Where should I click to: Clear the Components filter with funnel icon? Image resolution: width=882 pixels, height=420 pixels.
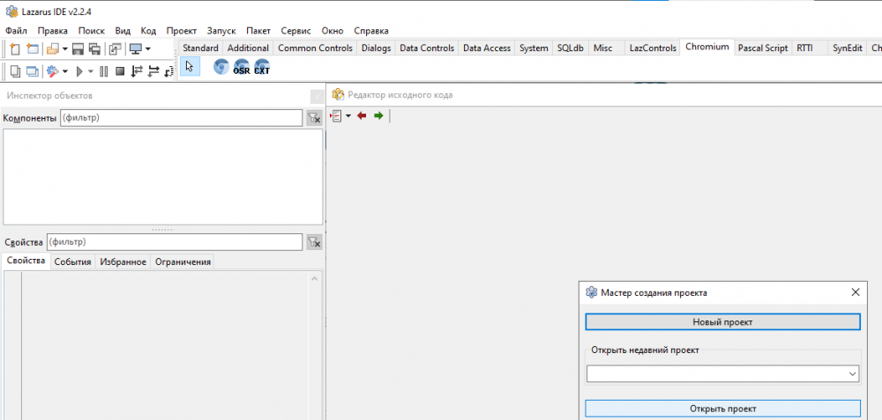[314, 118]
